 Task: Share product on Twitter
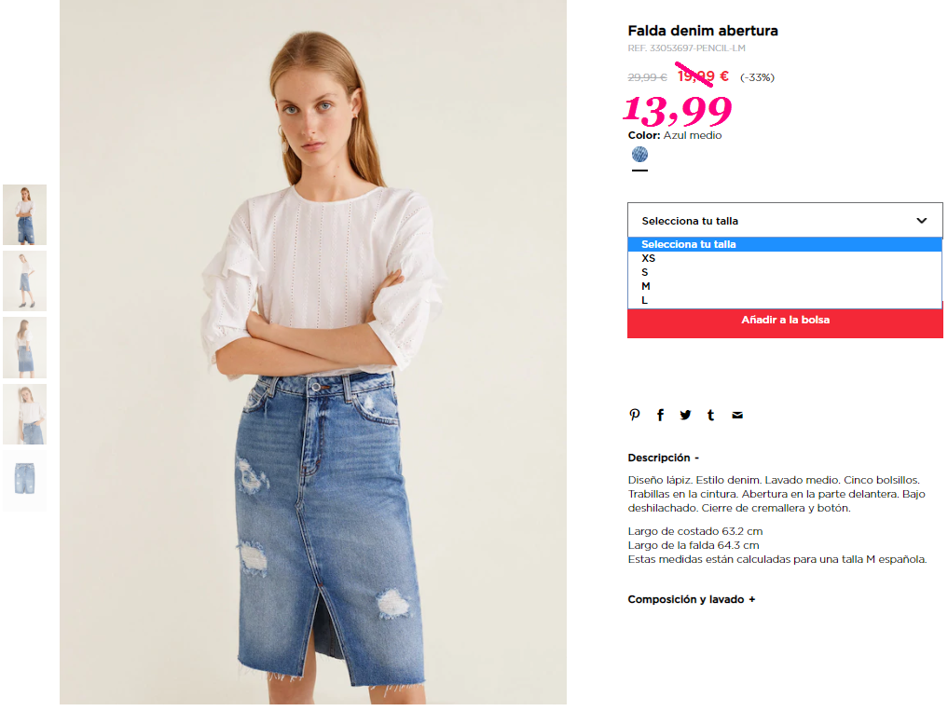coord(685,415)
